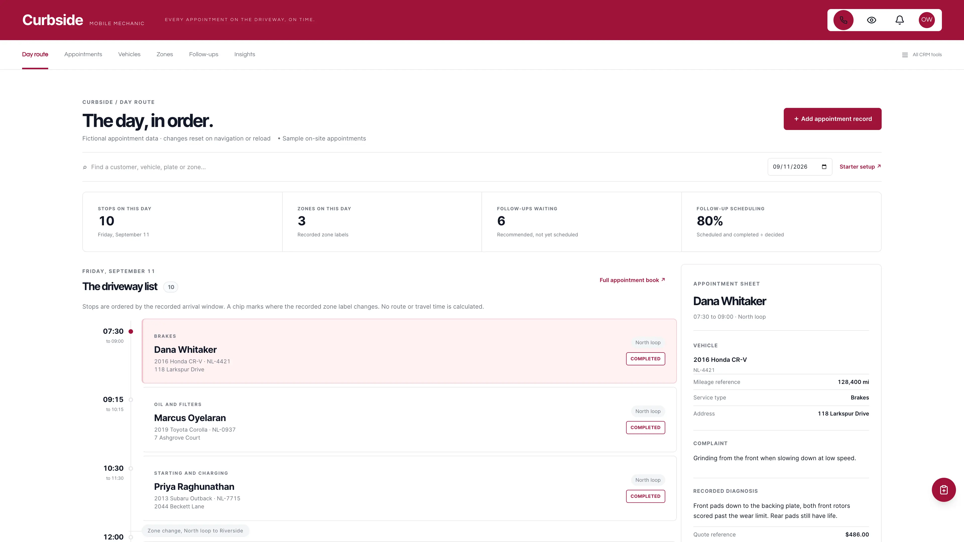The width and height of the screenshot is (964, 542).
Task: Click COMPLETED badge on Marcus Oyelaran card
Action: tap(645, 428)
